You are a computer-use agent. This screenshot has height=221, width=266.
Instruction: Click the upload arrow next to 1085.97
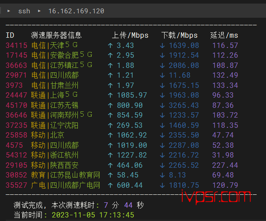pyautogui.click(x=110, y=95)
